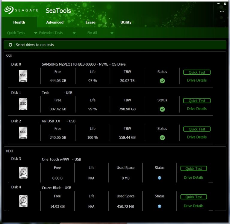Click Disk 0 green status checkmark
Screen dimensions: 230x224
point(162,81)
